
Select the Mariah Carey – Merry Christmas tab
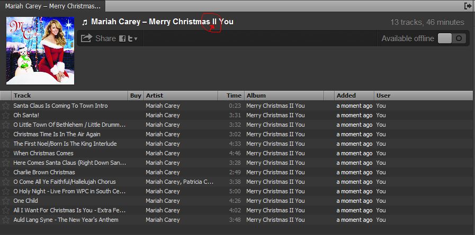point(53,6)
